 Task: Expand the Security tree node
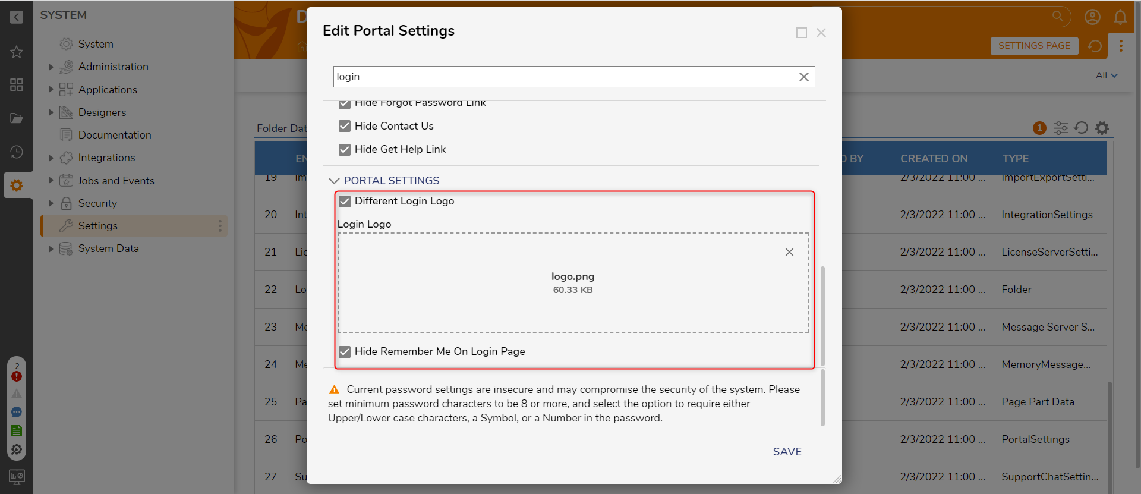(x=51, y=203)
